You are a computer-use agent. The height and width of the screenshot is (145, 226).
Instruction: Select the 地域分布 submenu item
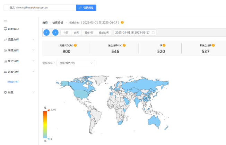[13, 82]
